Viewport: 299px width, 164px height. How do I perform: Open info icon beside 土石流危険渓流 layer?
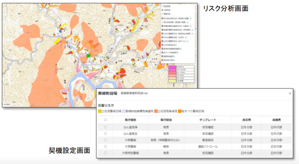(176, 45)
